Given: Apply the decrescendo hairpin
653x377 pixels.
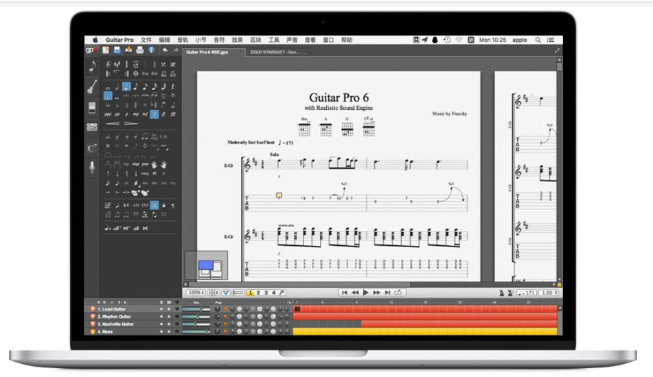Looking at the screenshot, I should [130, 124].
